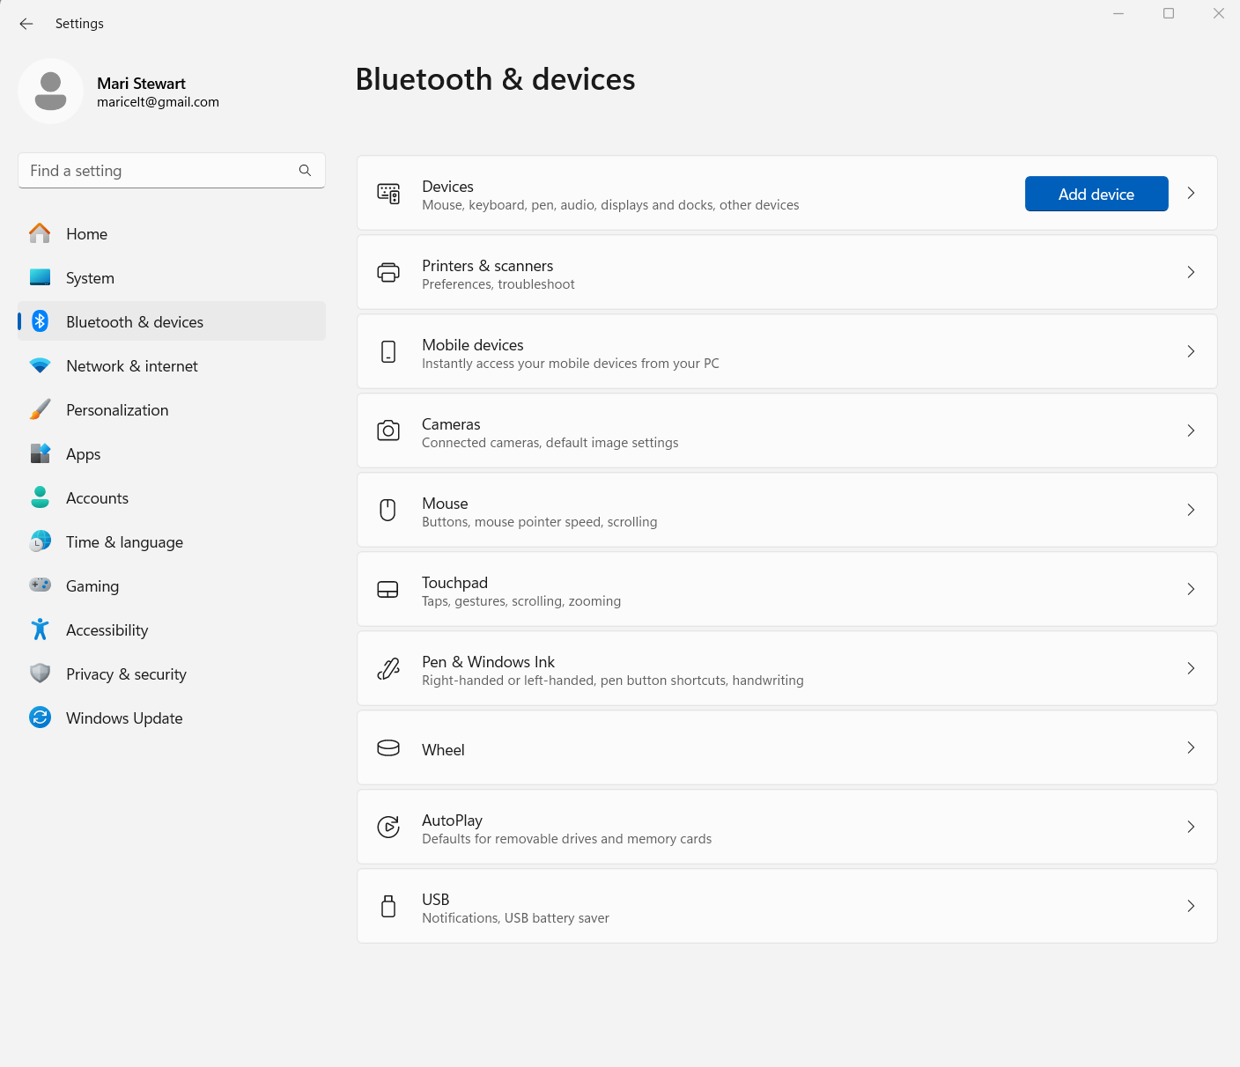Image resolution: width=1240 pixels, height=1067 pixels.
Task: Expand the Devices row chevron
Action: [1191, 193]
